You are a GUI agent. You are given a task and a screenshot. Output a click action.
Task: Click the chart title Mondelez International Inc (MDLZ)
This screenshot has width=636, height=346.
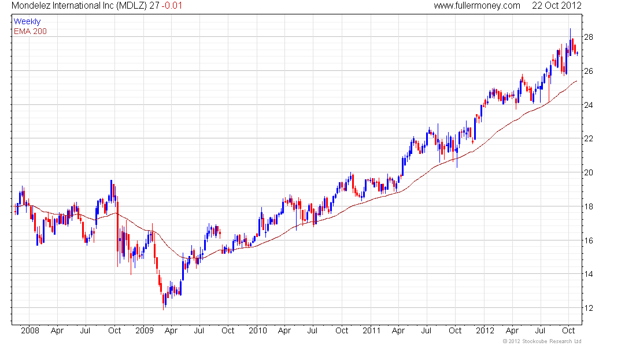tap(79, 6)
